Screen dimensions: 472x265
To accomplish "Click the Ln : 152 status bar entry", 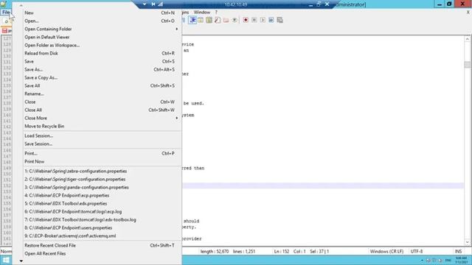I will [x=282, y=252].
